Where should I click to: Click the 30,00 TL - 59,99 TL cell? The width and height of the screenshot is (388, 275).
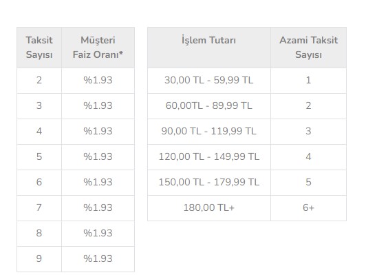coord(209,81)
